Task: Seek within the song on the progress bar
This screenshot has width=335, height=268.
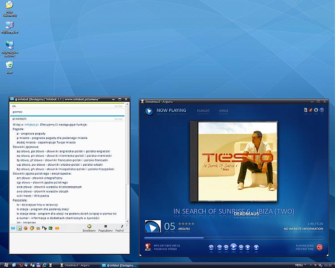Action: click(234, 238)
